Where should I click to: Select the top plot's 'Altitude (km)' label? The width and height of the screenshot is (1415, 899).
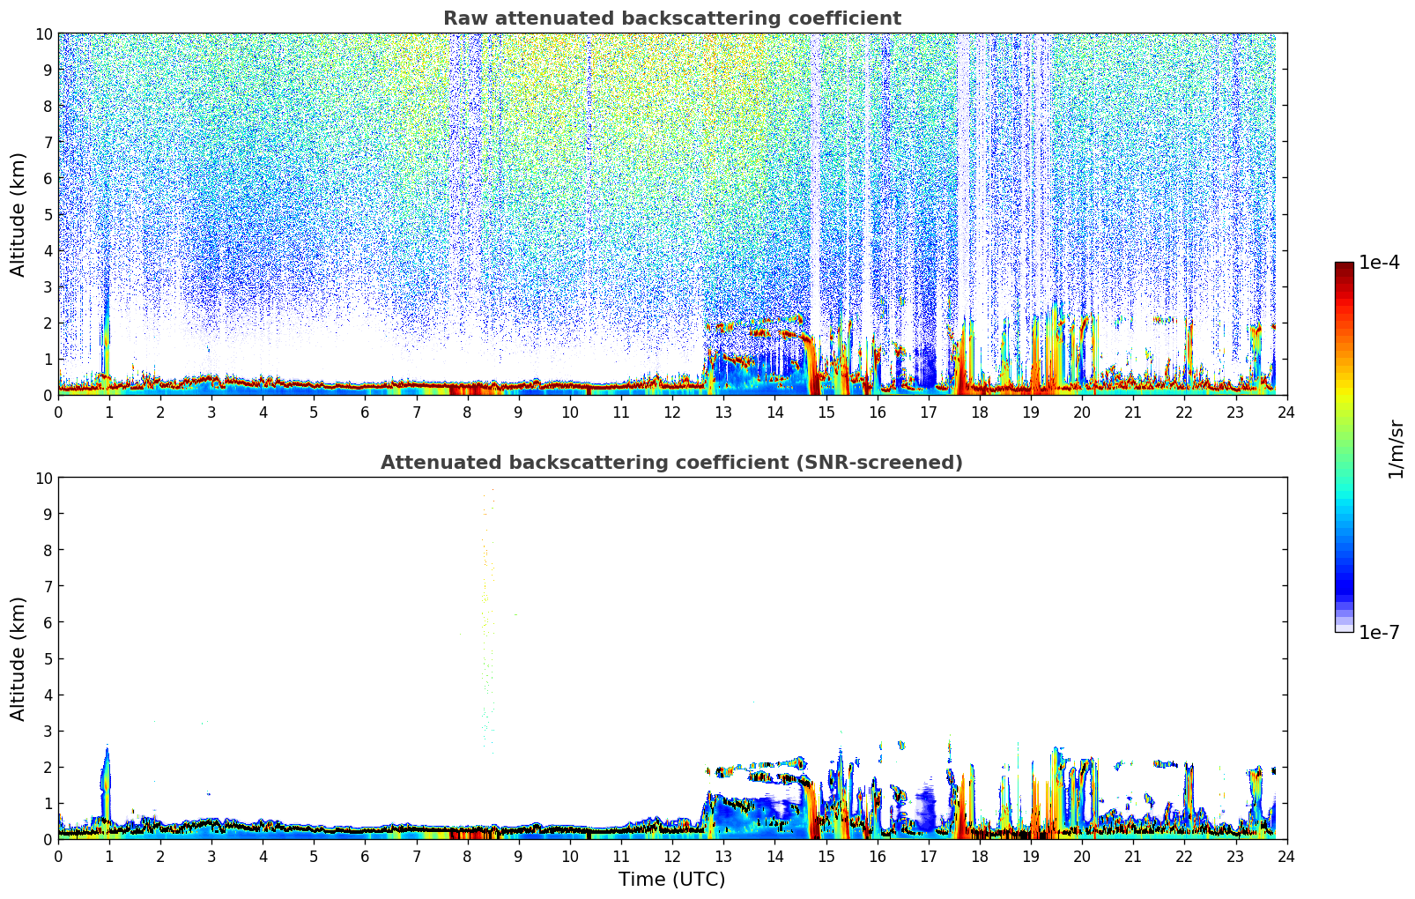tap(19, 214)
